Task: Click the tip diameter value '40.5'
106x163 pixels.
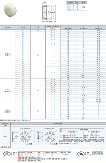Action: 83,88
